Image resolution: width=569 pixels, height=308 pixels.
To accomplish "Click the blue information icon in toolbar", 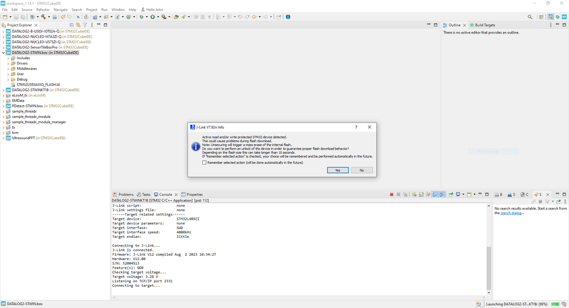I will point(288,17).
